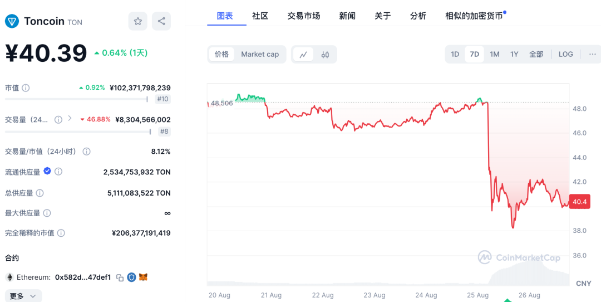Enable LOG scale on chart

coord(565,55)
